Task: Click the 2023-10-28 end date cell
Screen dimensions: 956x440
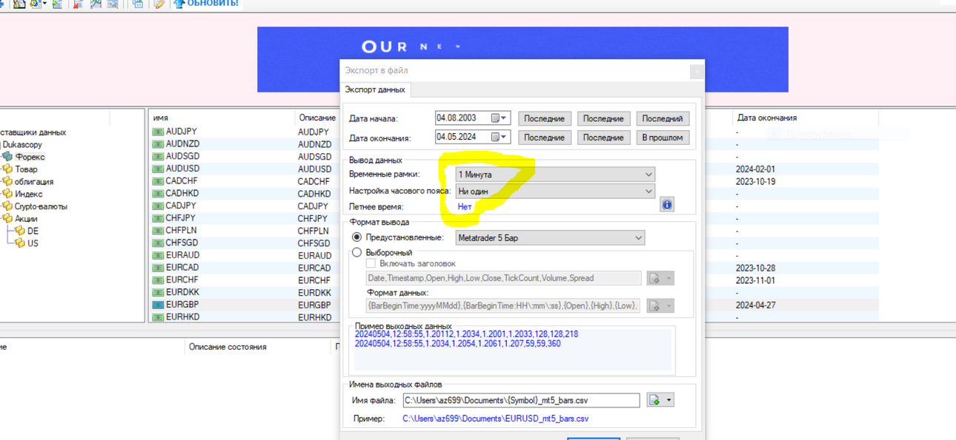Action: click(x=756, y=268)
